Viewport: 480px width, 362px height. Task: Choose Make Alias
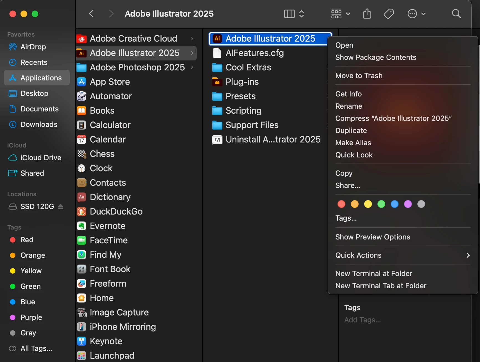click(403, 143)
